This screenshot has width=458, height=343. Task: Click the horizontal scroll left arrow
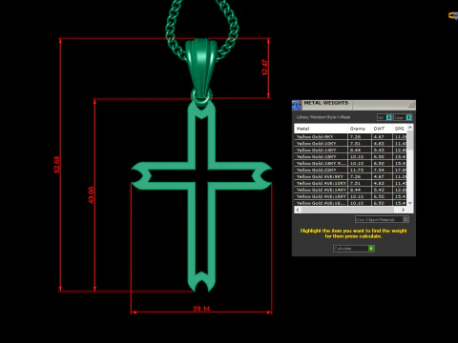point(298,210)
